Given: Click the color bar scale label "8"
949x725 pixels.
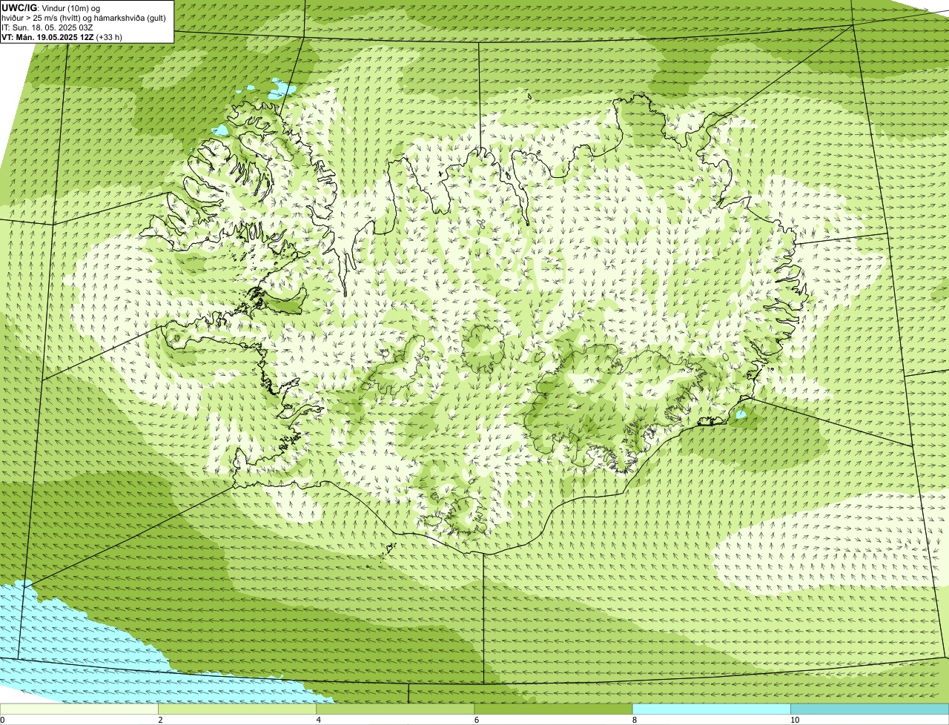Looking at the screenshot, I should [x=635, y=720].
